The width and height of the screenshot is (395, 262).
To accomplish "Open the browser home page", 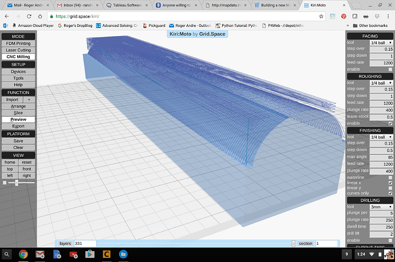I will tap(40, 17).
